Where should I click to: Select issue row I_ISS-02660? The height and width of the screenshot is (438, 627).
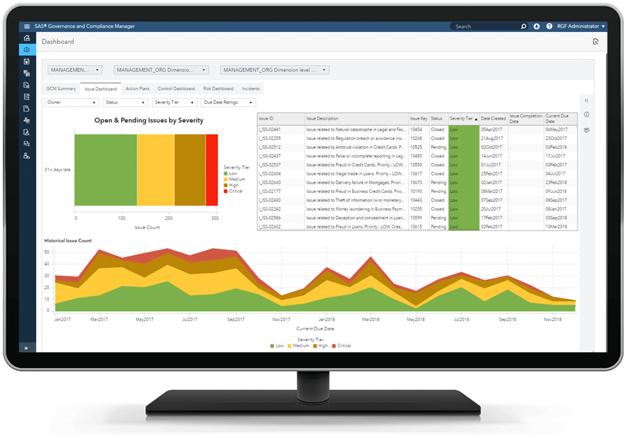pos(417,182)
